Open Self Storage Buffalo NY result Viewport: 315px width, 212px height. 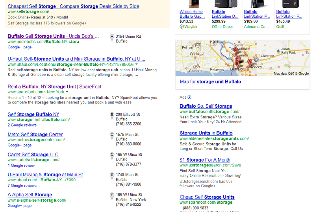(x=33, y=114)
